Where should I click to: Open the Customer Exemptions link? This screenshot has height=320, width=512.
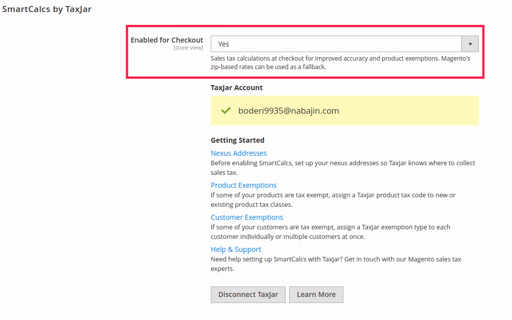pos(246,217)
